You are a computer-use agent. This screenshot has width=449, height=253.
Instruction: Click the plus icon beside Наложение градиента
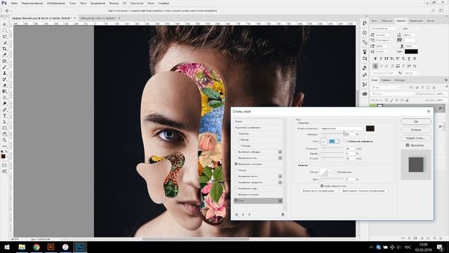[x=280, y=183]
